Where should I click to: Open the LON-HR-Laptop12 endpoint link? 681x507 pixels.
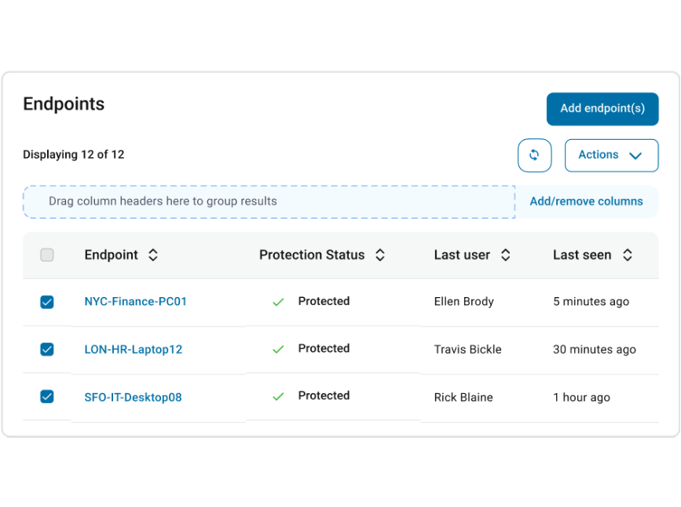tap(133, 349)
